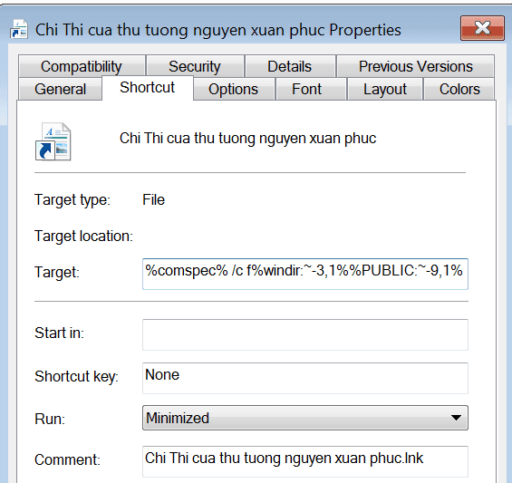The height and width of the screenshot is (483, 512).
Task: Click the shortcut name text beside the icon
Action: [247, 138]
